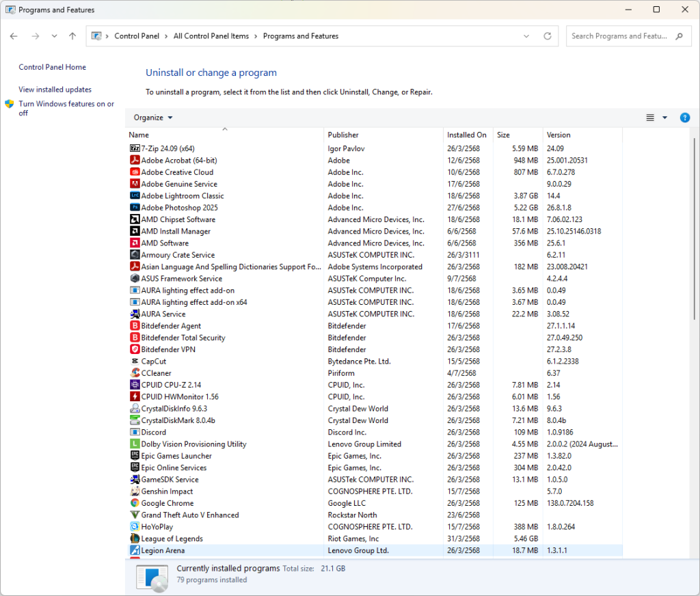Select the AMD Install Manager row

click(374, 231)
